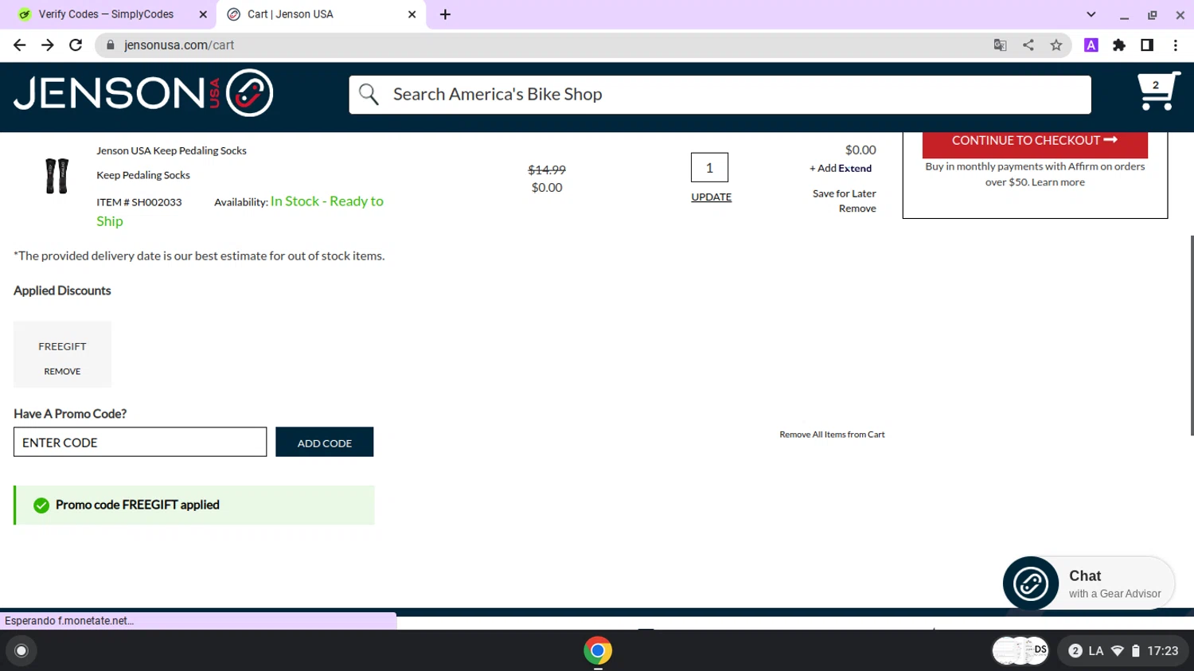1194x671 pixels.
Task: Open the Wi-Fi status icon
Action: 1118,650
